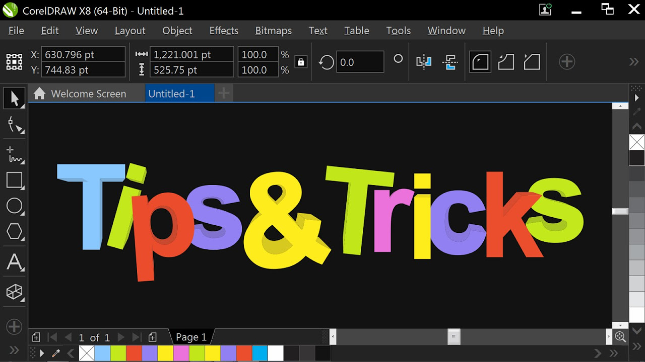Pick the cyan palette swatch
This screenshot has height=362, width=645.
click(260, 353)
